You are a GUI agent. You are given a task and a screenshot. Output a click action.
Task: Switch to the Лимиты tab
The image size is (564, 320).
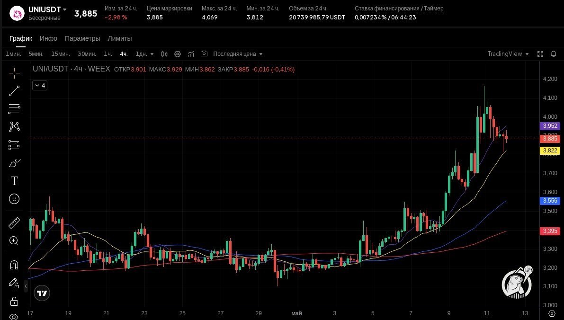point(120,38)
